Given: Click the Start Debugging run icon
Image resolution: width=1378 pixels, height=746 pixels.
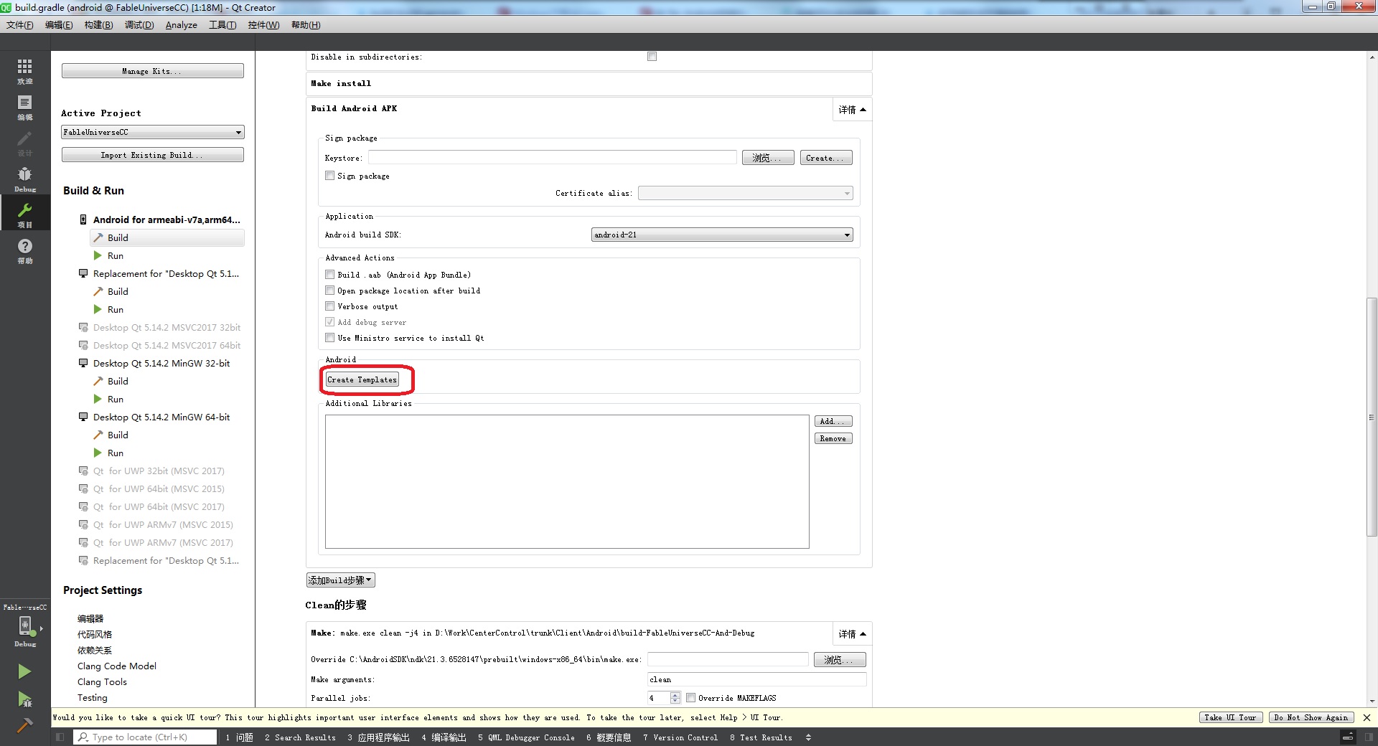Looking at the screenshot, I should (24, 699).
